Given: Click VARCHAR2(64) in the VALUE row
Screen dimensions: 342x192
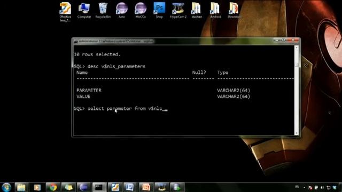Looking at the screenshot, I should 234,97.
